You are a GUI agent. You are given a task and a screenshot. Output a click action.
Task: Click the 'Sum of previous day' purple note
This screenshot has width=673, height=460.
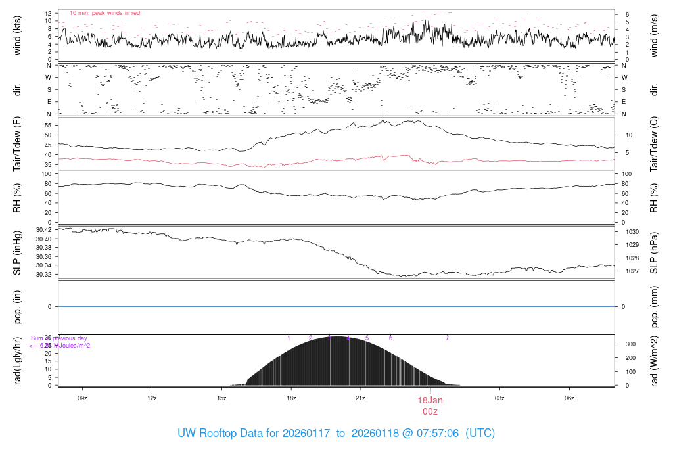58,338
